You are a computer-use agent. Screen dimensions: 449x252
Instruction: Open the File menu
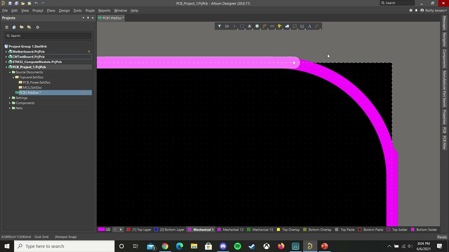click(5, 10)
